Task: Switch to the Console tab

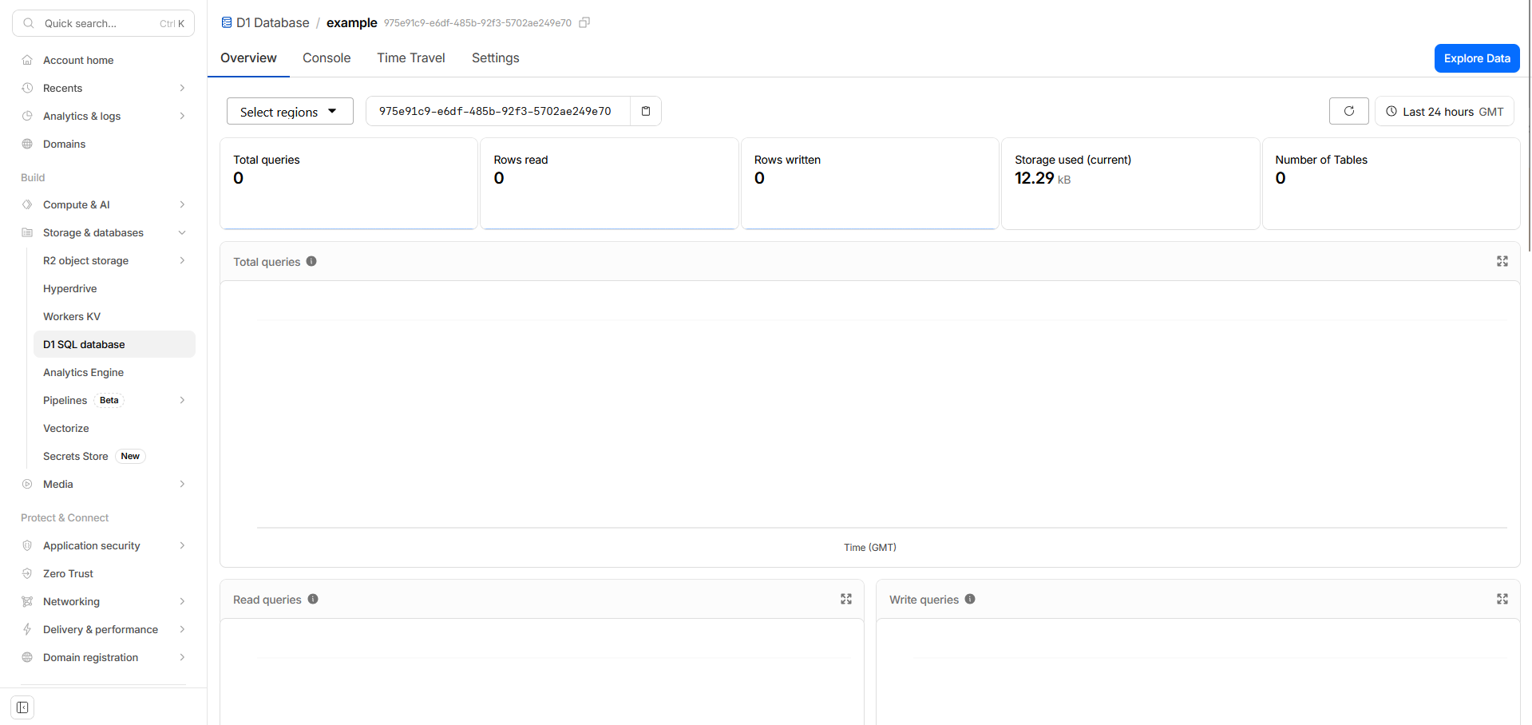Action: click(x=326, y=57)
